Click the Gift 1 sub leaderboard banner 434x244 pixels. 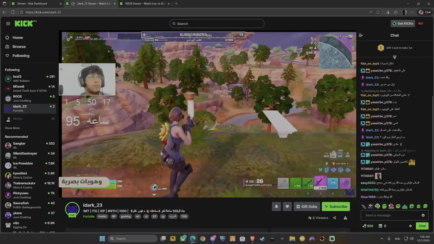pyautogui.click(x=395, y=48)
